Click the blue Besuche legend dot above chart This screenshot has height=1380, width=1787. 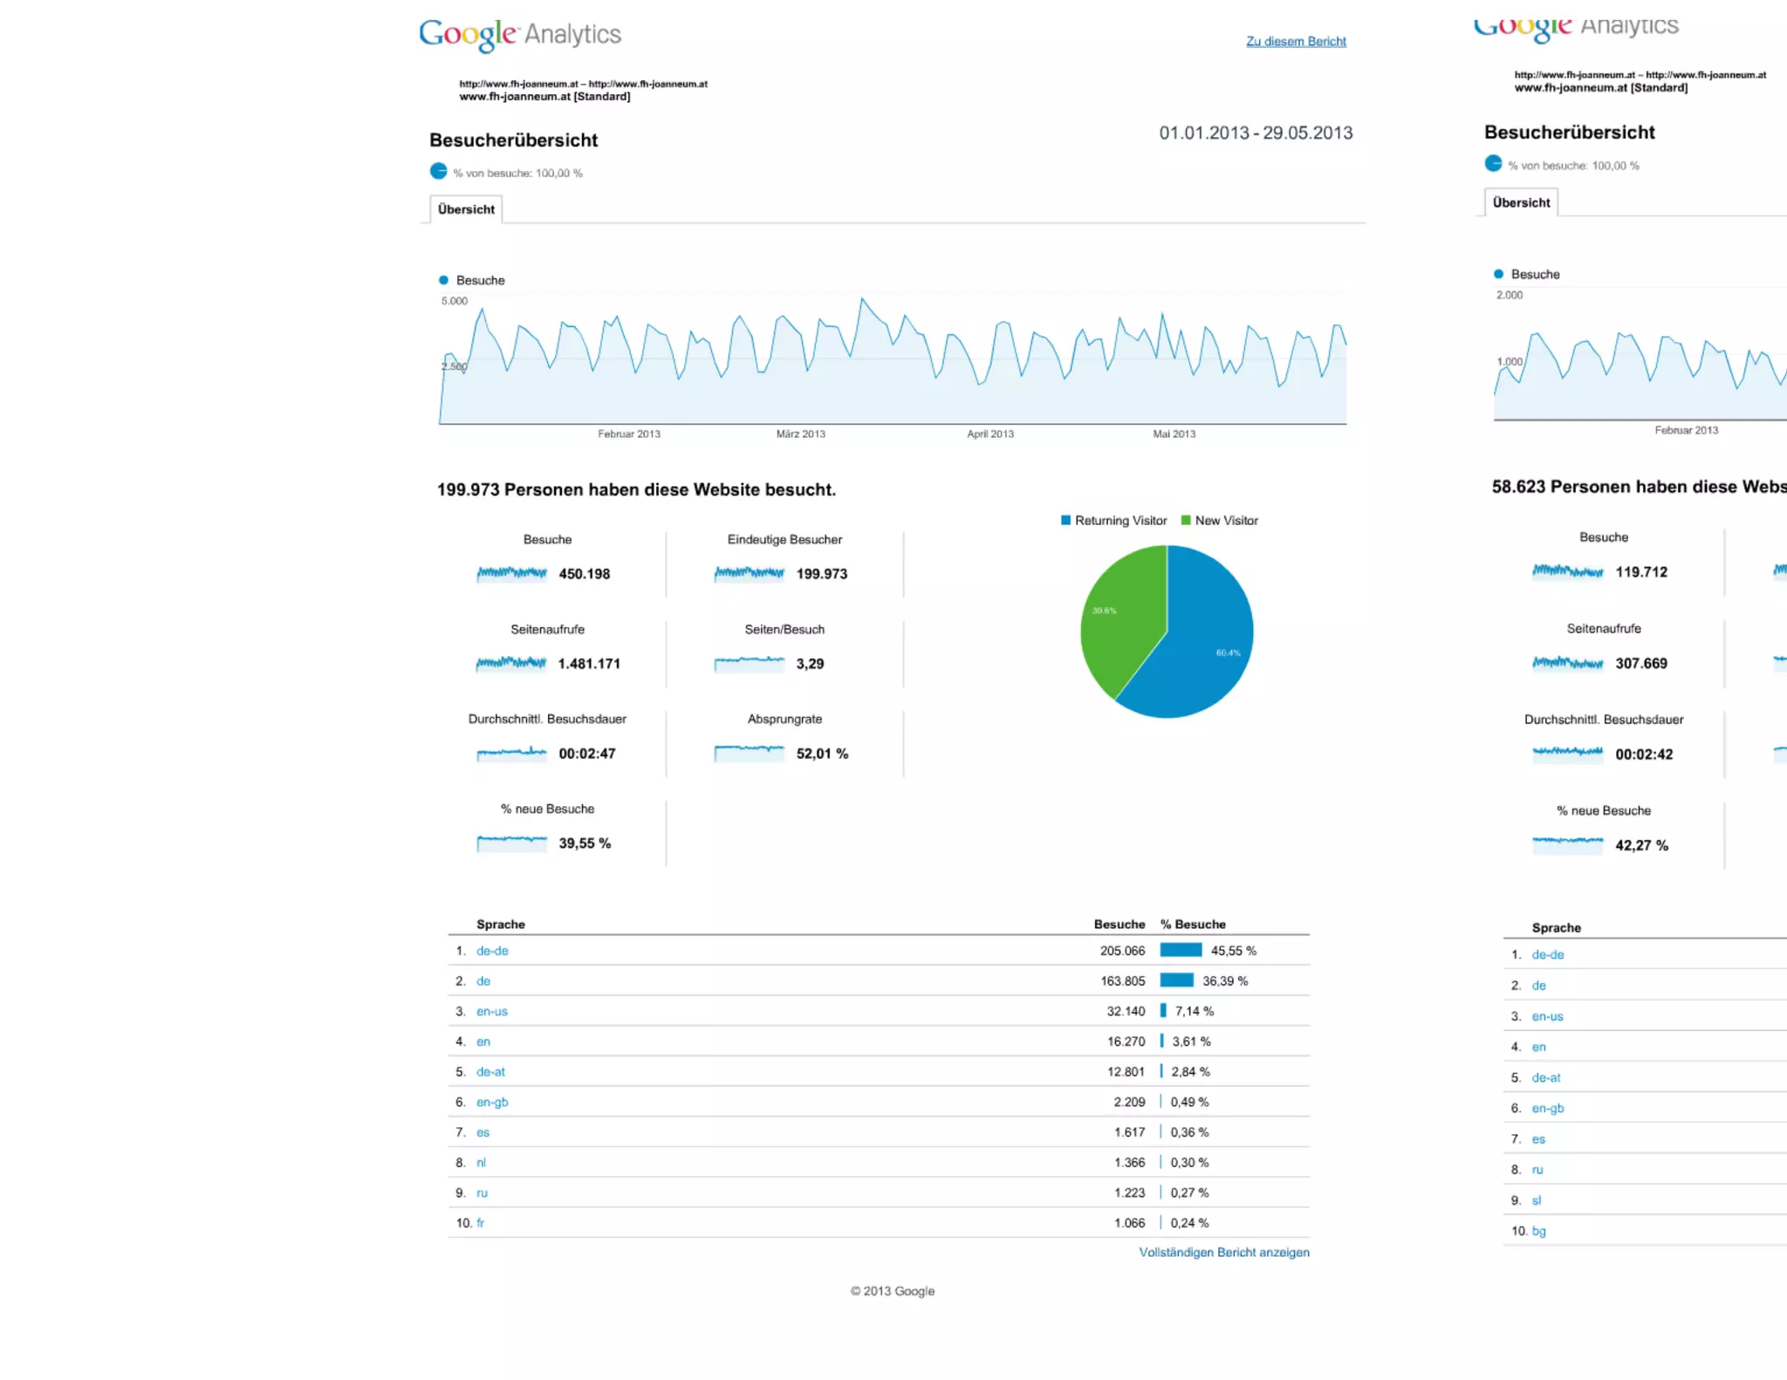[443, 280]
